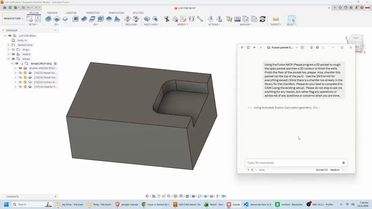Open the FABRICATION tab
Image resolution: width=372 pixels, height=209 pixels.
pyautogui.click(x=116, y=13)
